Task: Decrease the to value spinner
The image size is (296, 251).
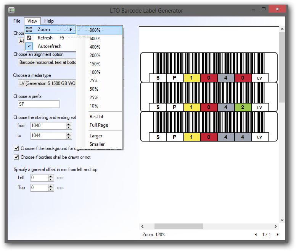Action: [x=69, y=137]
